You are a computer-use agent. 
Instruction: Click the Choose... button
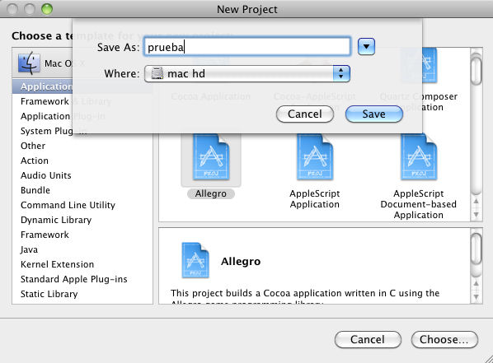(x=444, y=339)
